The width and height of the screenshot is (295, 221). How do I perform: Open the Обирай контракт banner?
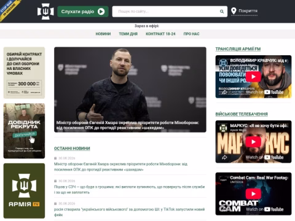tap(24, 73)
